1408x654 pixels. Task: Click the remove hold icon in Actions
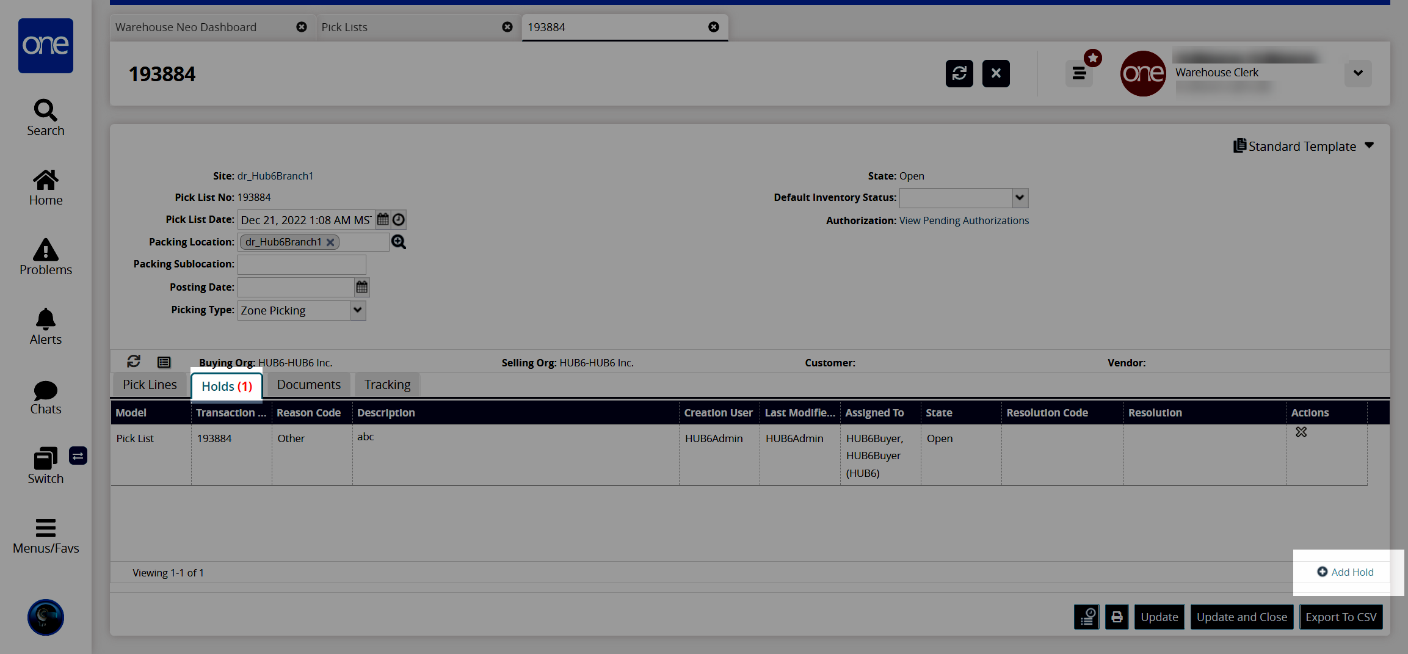click(1301, 432)
